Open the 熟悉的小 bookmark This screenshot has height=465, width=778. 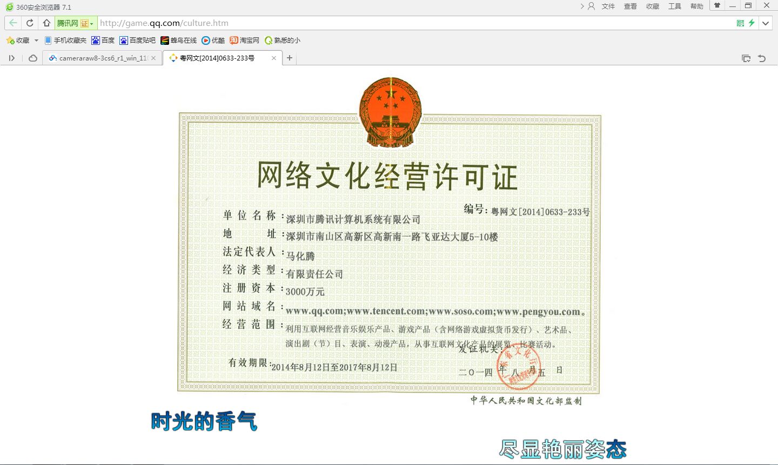(283, 41)
